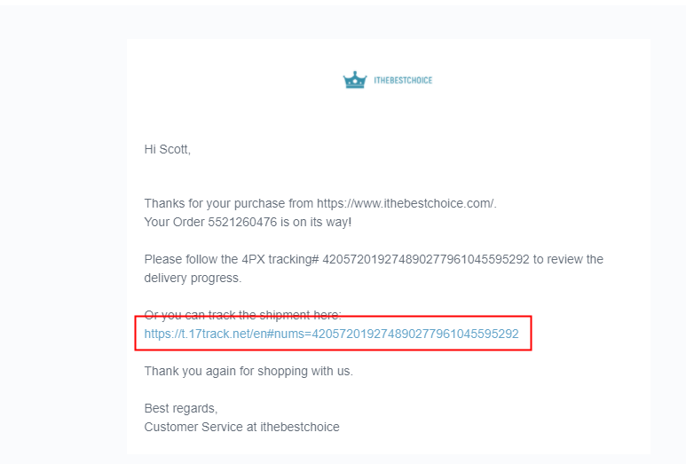The image size is (686, 464).
Task: Click "Thank you again for shopping with us."
Action: click(248, 371)
